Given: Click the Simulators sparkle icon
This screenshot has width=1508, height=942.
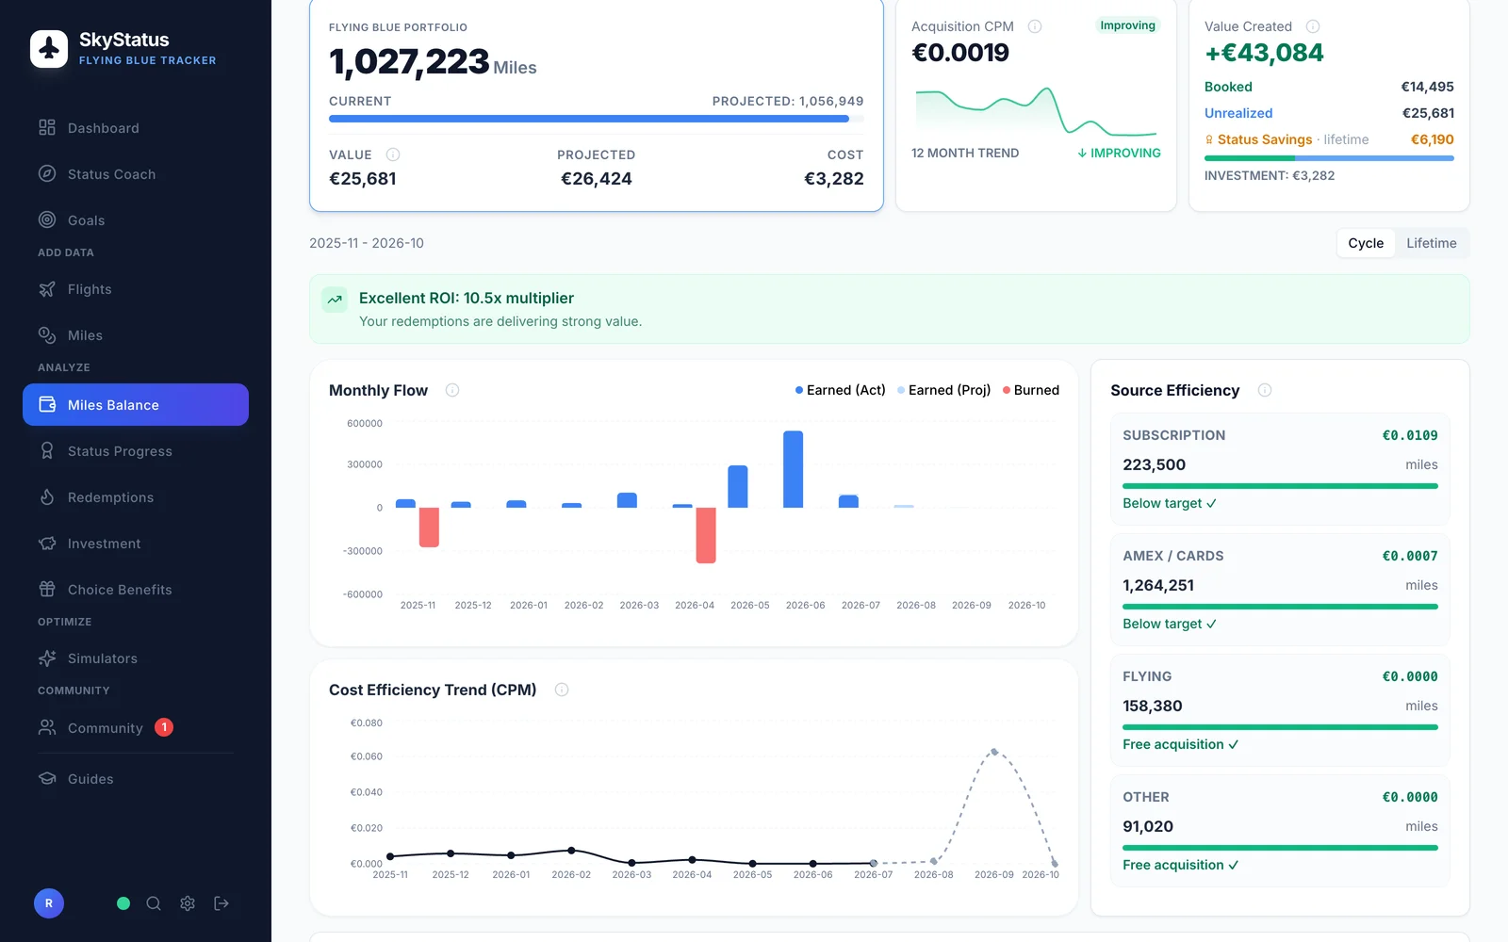Looking at the screenshot, I should (47, 658).
